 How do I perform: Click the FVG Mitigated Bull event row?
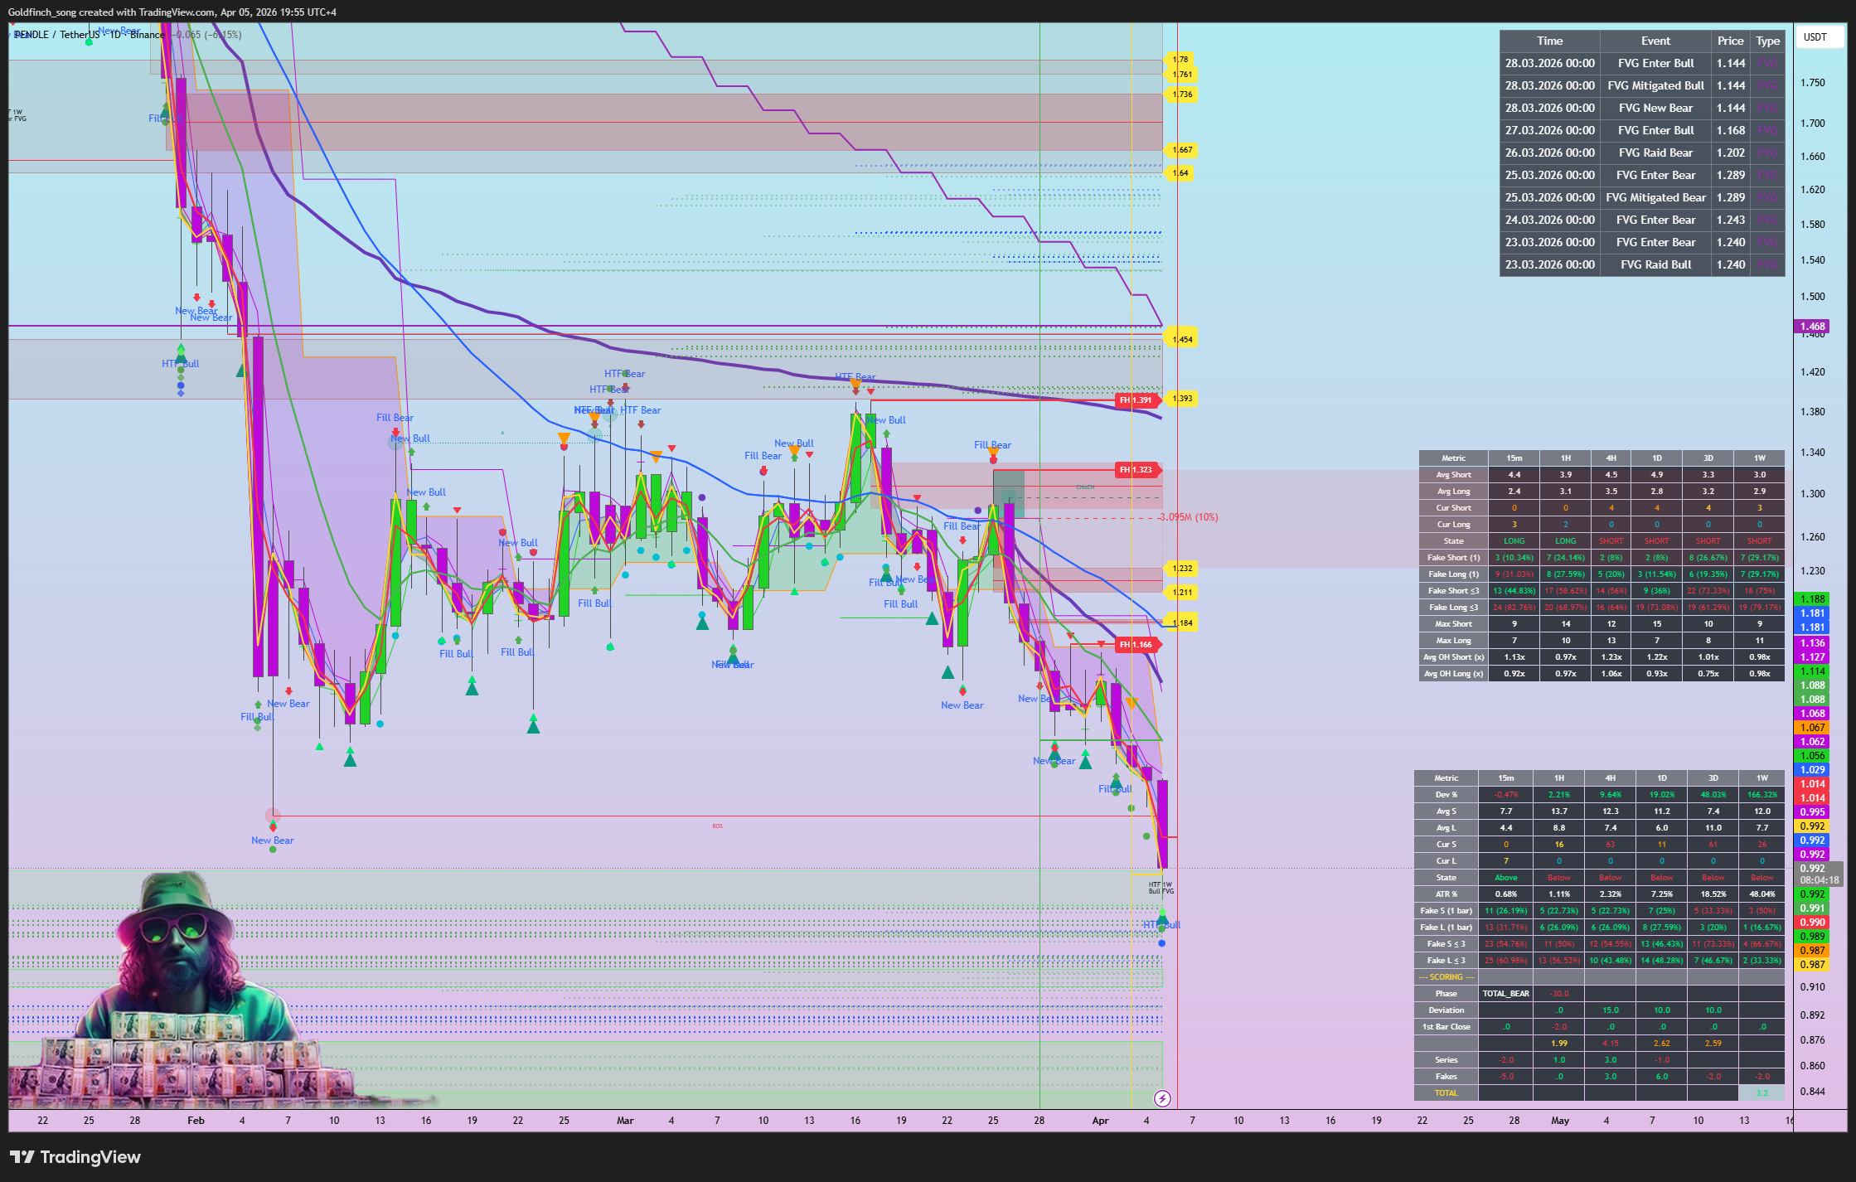[1641, 85]
